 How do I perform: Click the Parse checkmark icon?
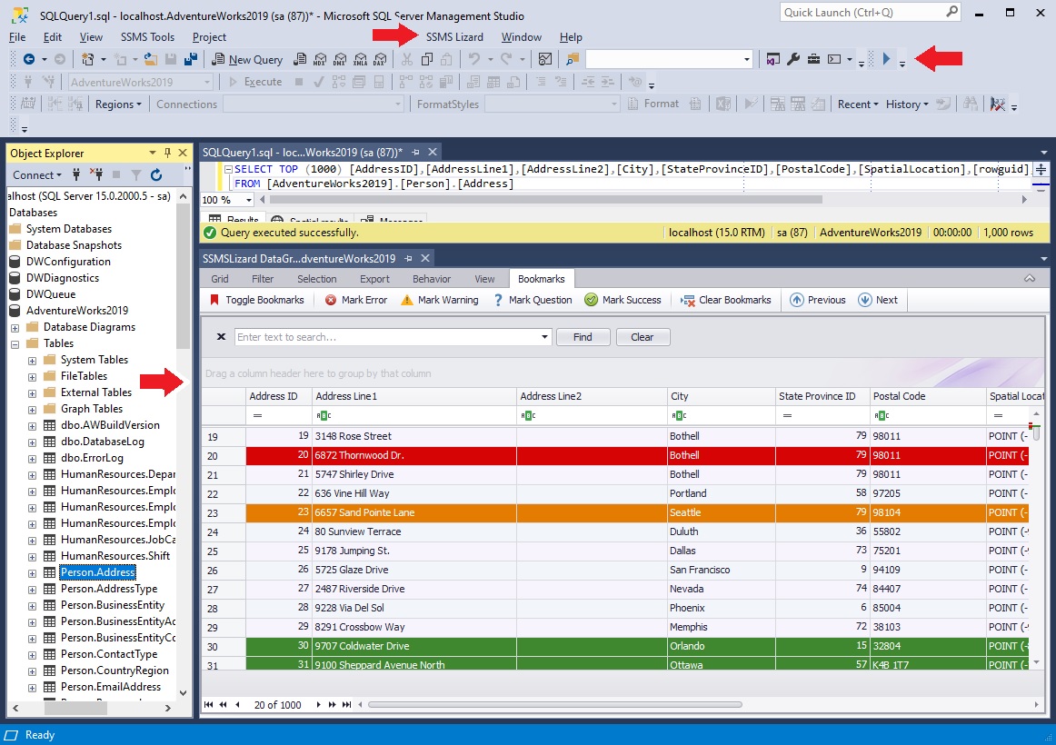tap(319, 82)
